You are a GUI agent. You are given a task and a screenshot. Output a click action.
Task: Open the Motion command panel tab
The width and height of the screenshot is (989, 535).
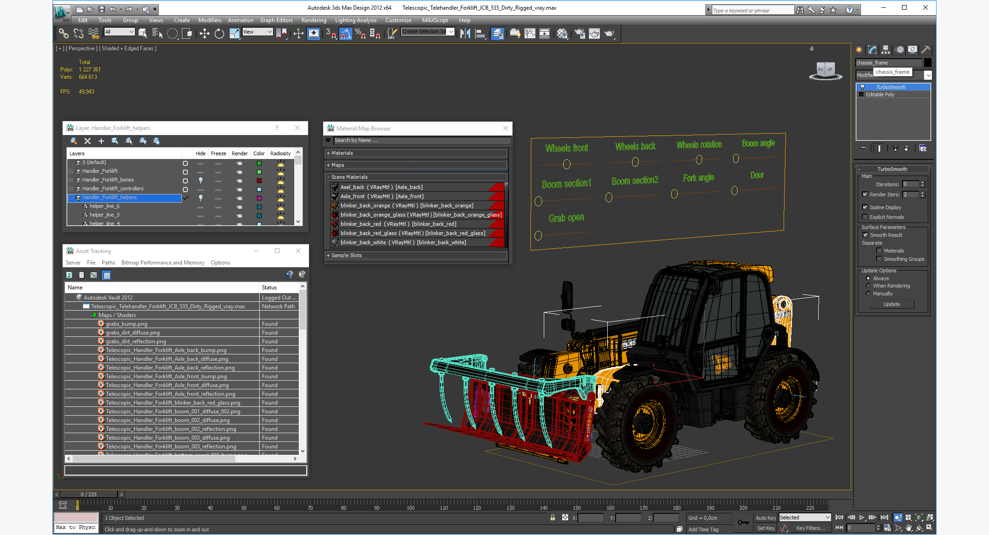pyautogui.click(x=899, y=50)
